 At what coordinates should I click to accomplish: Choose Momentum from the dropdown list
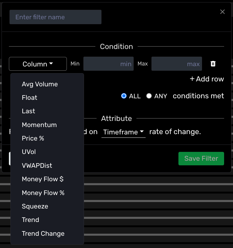tap(39, 125)
